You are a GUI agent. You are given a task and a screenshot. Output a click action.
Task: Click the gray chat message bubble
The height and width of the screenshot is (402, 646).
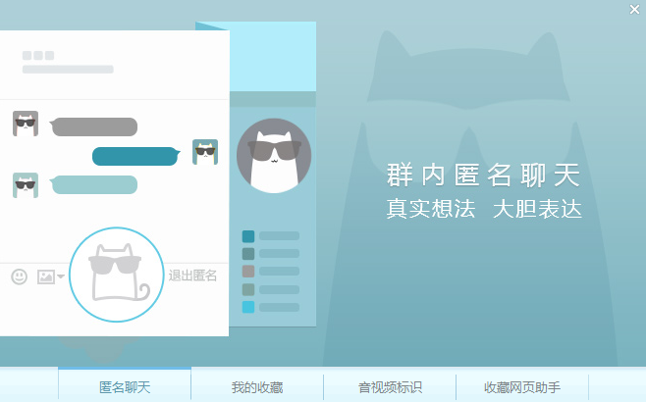[x=93, y=126]
